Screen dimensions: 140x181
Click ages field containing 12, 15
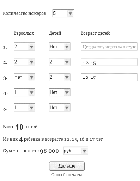[109, 62]
